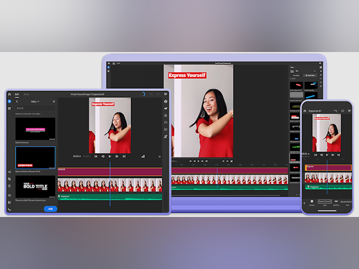Step back one frame on tablet
Image resolution: width=359 pixels, height=269 pixels.
[103, 157]
